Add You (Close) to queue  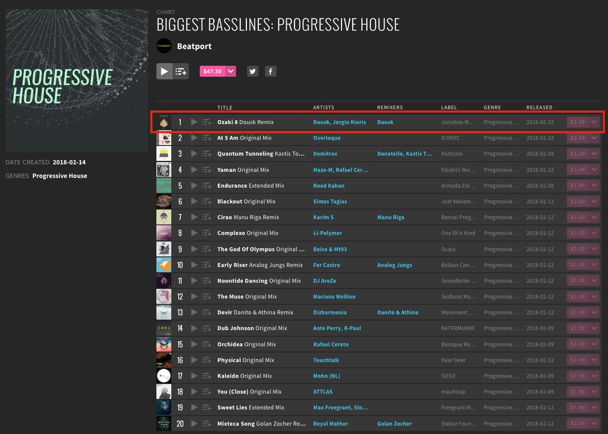coord(206,391)
